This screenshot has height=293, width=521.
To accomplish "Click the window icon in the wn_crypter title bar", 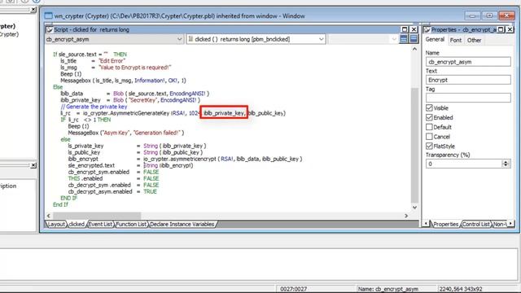I will click(49, 15).
